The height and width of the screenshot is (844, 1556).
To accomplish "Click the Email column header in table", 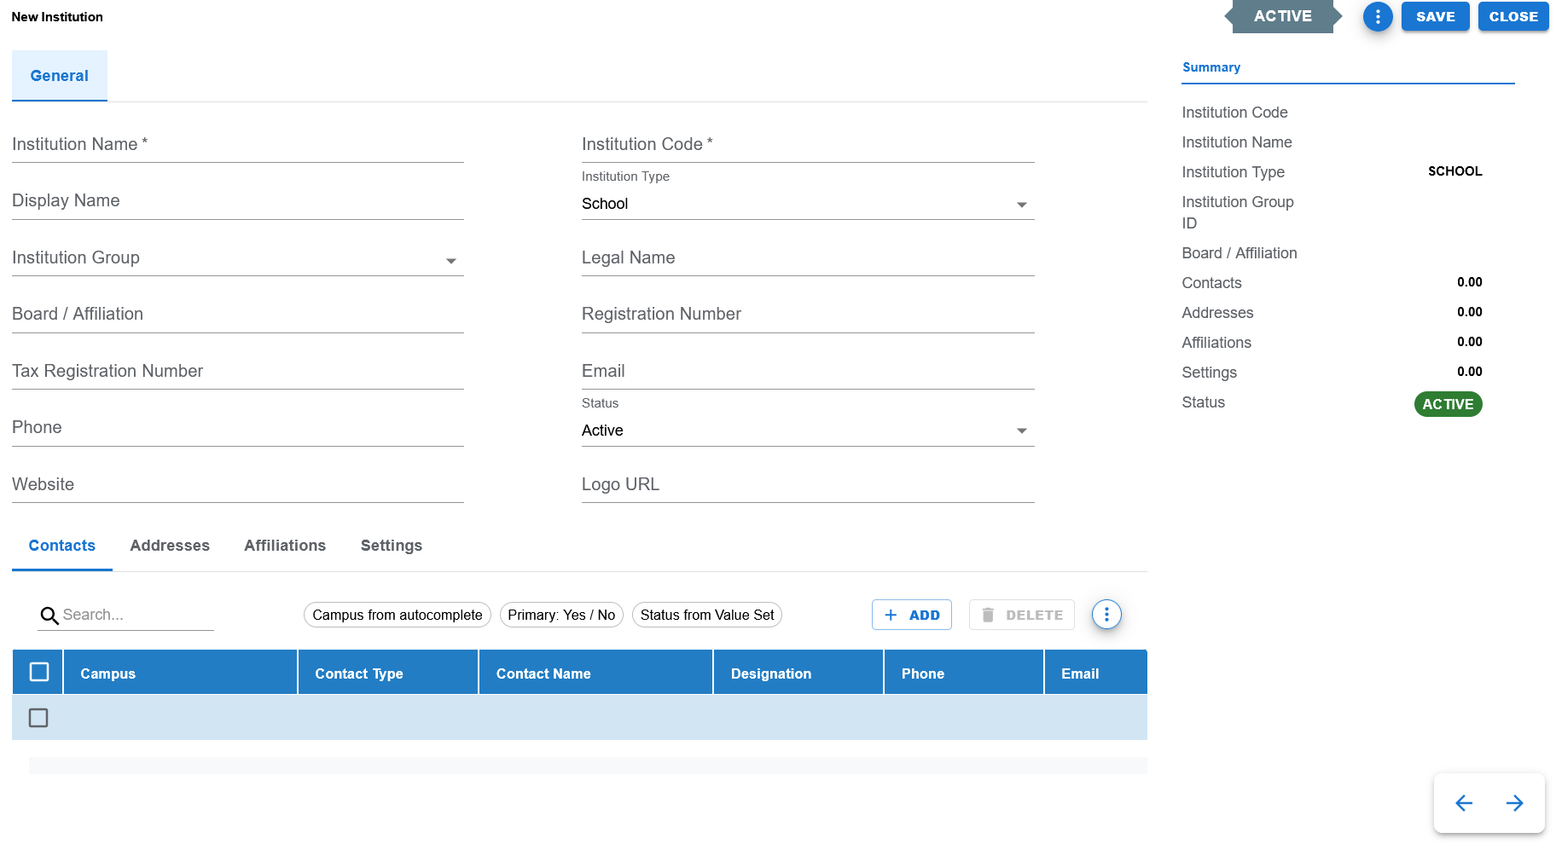I will pyautogui.click(x=1096, y=673).
